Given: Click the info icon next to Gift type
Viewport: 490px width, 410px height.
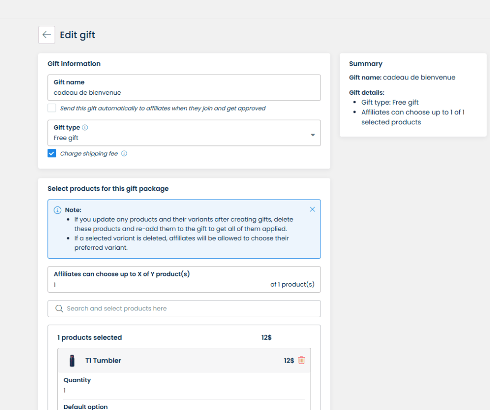Looking at the screenshot, I should (x=85, y=128).
